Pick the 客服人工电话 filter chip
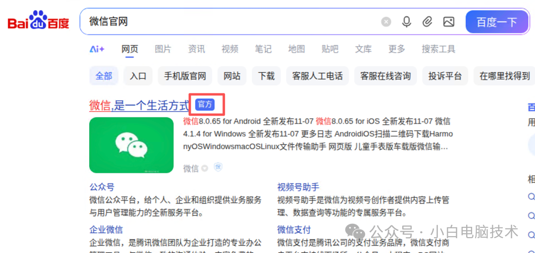 pyautogui.click(x=318, y=76)
